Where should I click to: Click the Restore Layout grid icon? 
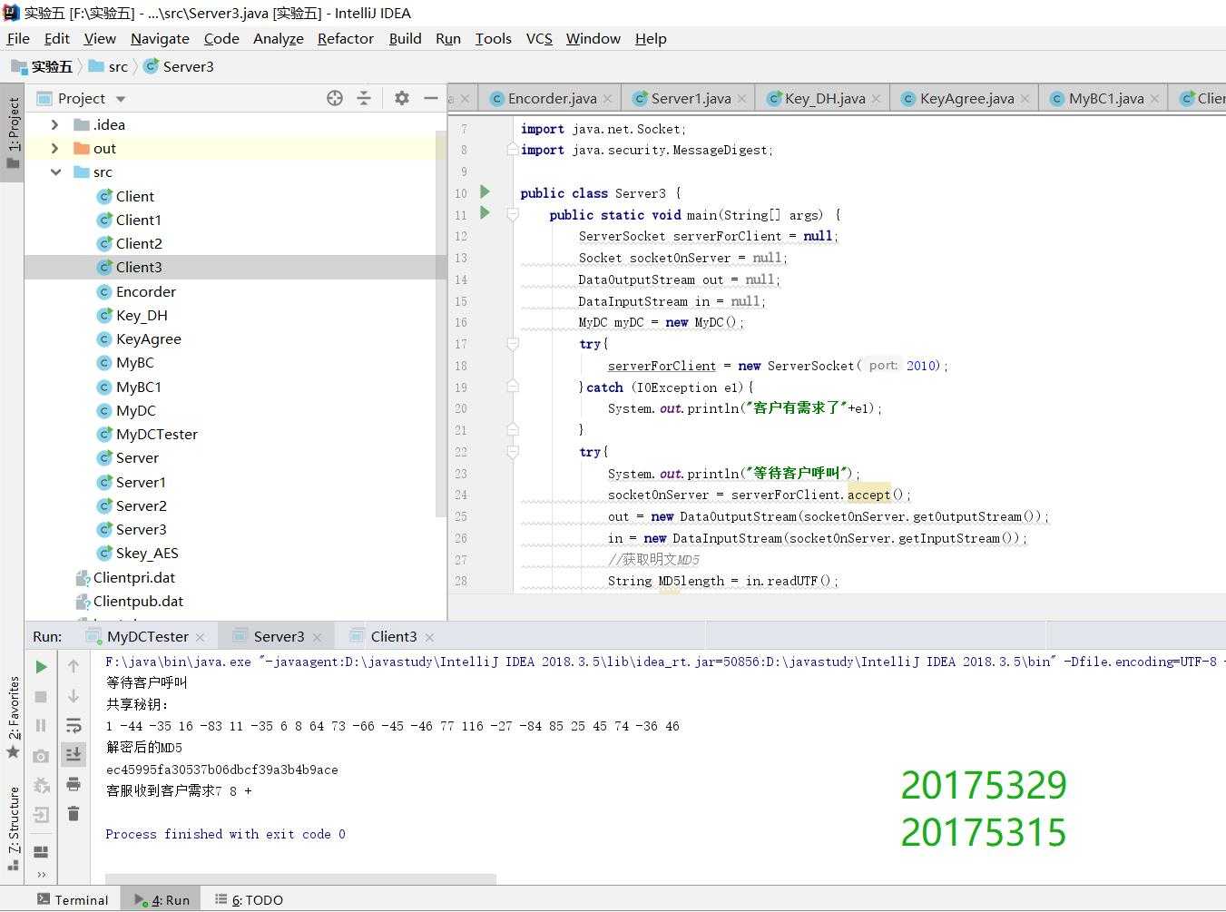pos(41,851)
